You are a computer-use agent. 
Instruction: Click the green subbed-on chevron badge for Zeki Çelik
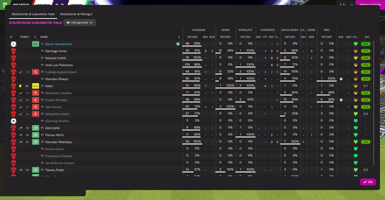pyautogui.click(x=35, y=128)
